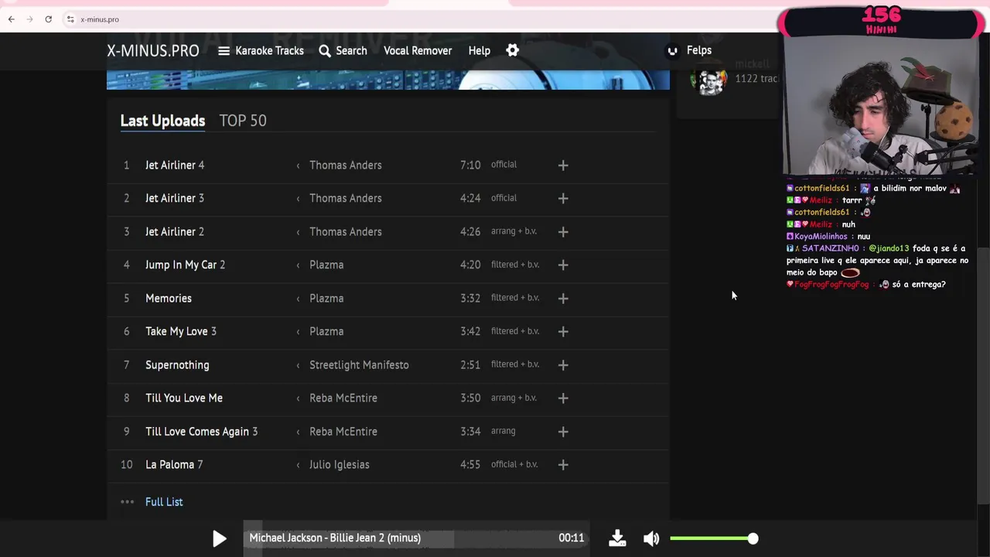Open the Felps user profile icon
The image size is (990, 557).
point(672,50)
